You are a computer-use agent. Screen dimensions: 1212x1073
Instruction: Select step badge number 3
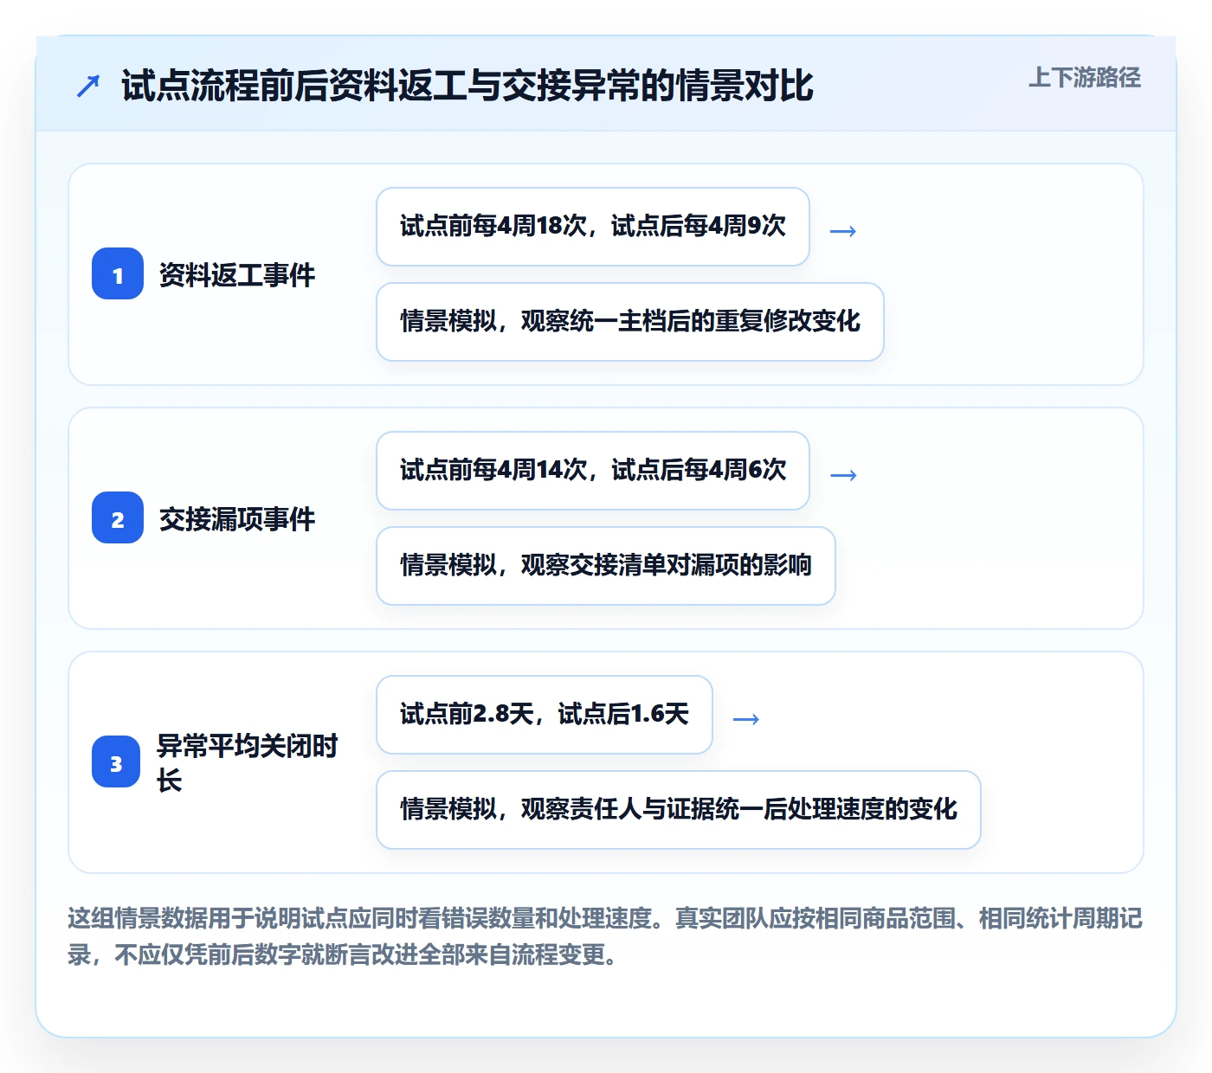pos(116,762)
